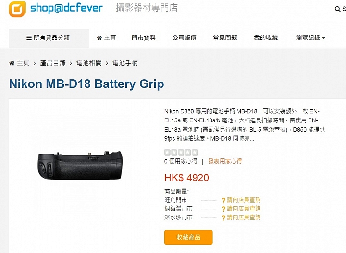Click question mark icon for 銅鑼灣門市
Screen dimensions: 346x253
223,209
